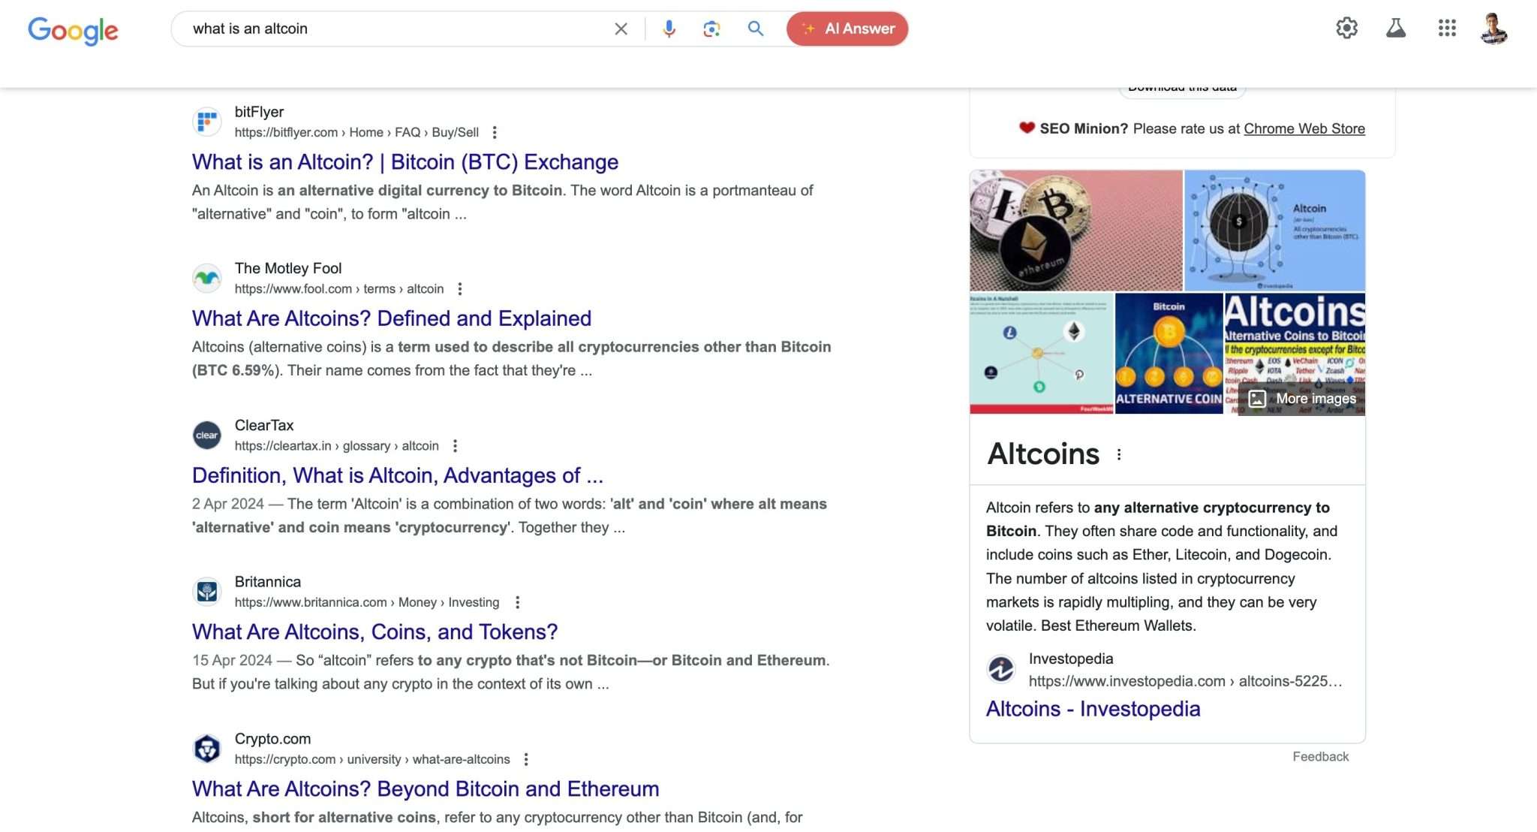Clear the search query with the X

(621, 29)
